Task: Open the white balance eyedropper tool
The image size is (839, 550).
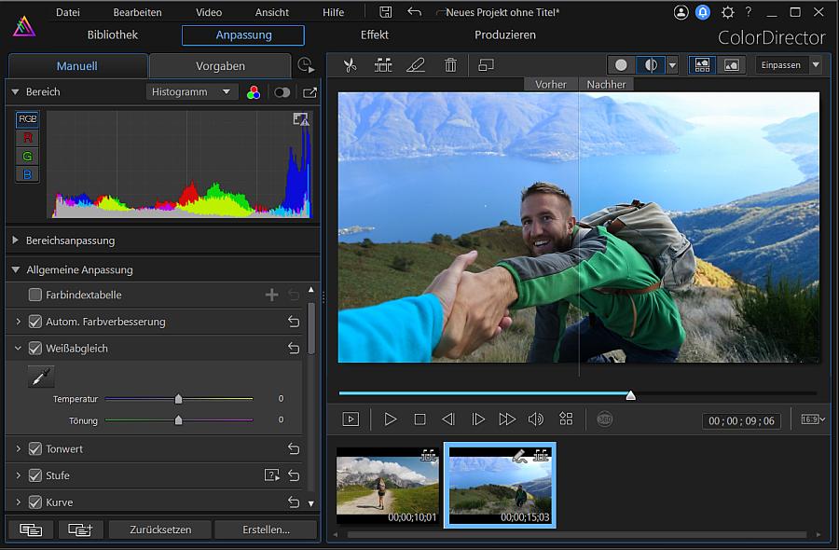Action: coord(39,377)
